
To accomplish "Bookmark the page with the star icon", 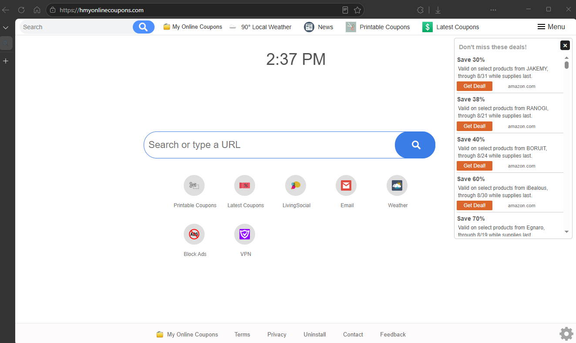I will pos(357,10).
